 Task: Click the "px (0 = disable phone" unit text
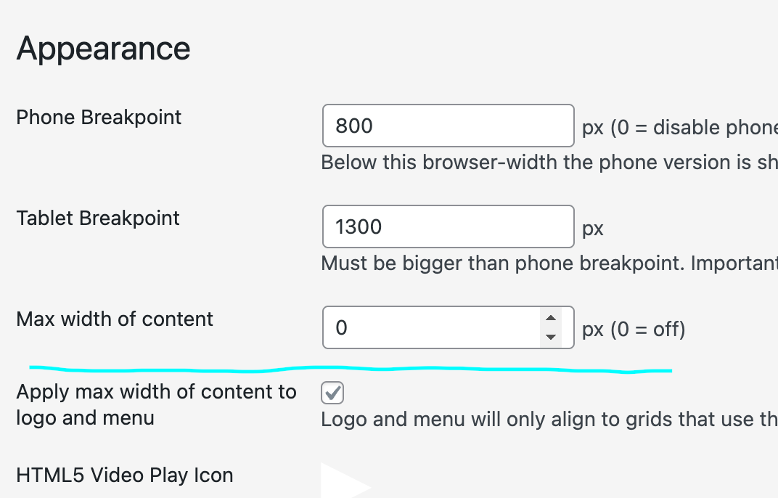tap(679, 128)
